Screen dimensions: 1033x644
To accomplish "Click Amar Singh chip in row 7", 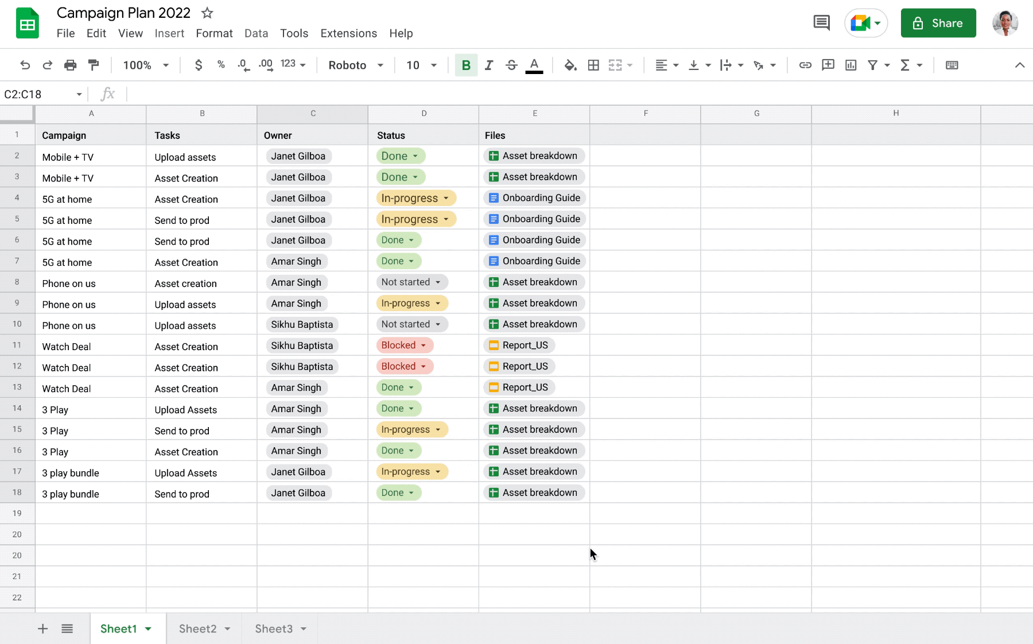I will pos(296,261).
